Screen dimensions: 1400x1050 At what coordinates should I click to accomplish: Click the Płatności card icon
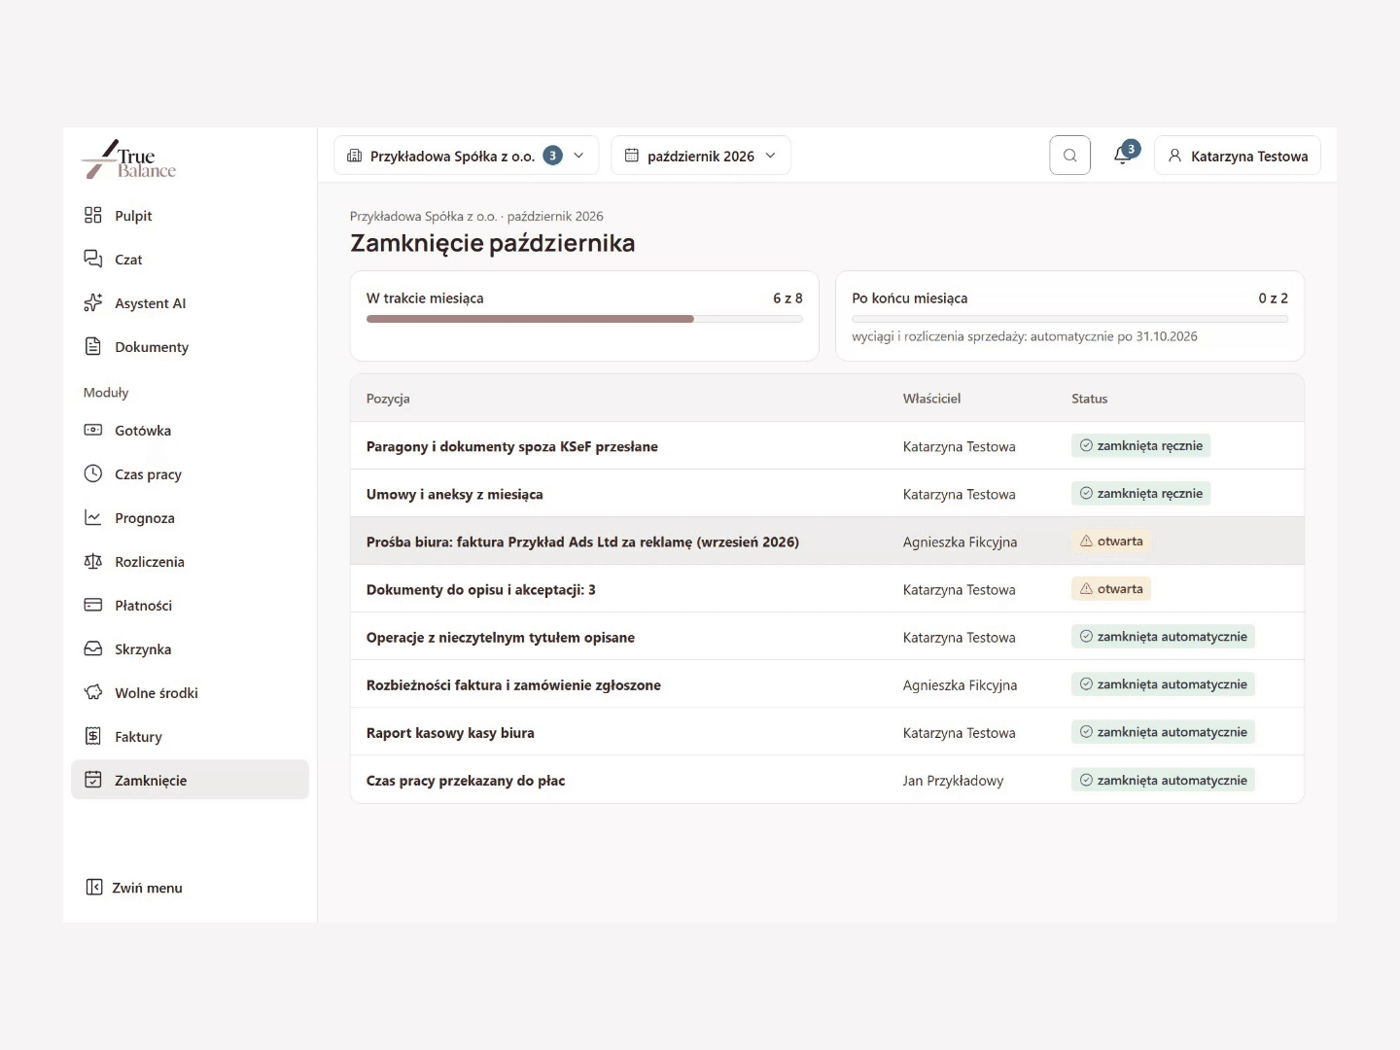(x=93, y=605)
